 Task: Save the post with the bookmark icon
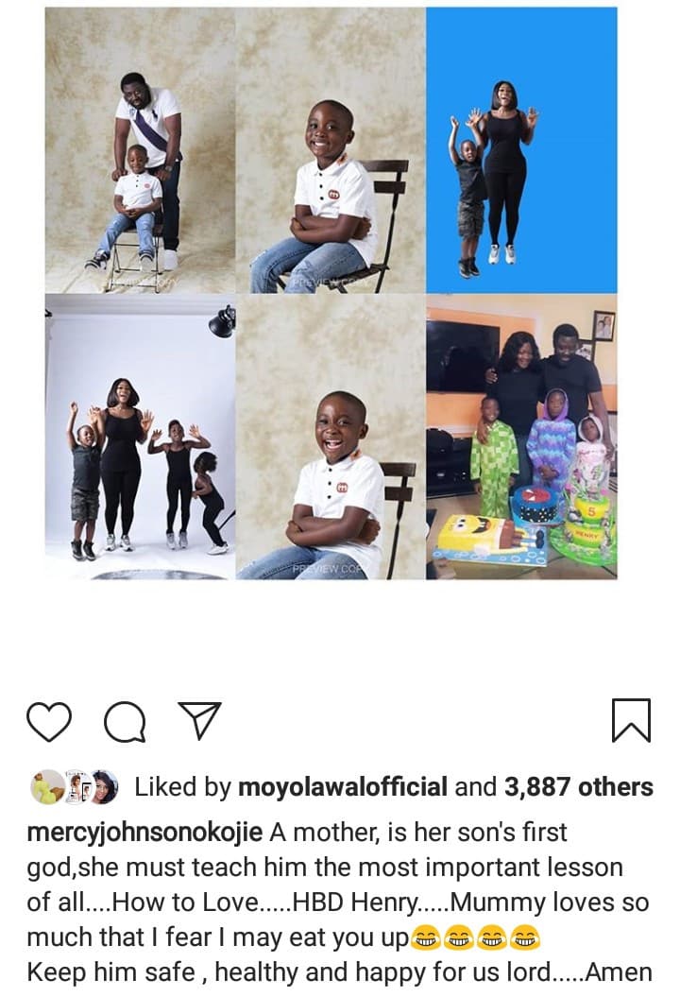pyautogui.click(x=631, y=720)
